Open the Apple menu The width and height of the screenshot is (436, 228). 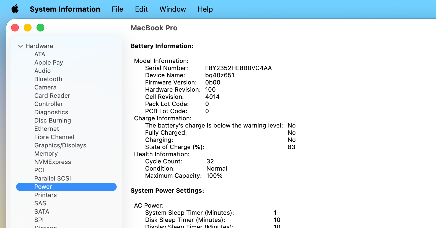click(15, 9)
